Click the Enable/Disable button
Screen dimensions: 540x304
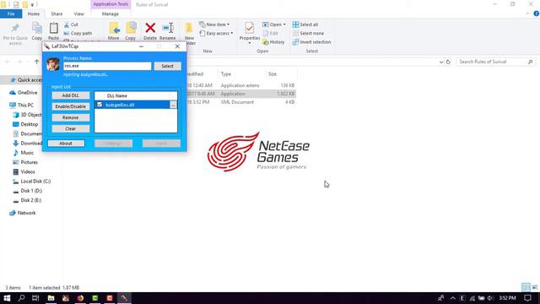(71, 106)
